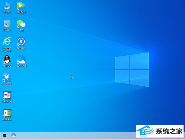Image resolution: width=185 pixels, height=139 pixels.
Task: Open the QQ浏览器 desktop shortcut
Action: coord(21,59)
